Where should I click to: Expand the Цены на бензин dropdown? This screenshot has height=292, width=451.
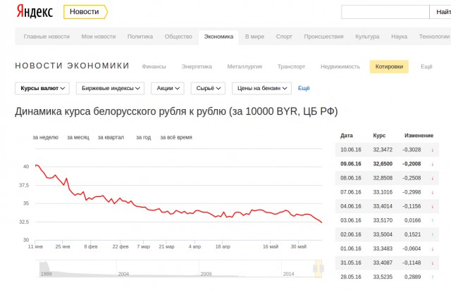(261, 89)
